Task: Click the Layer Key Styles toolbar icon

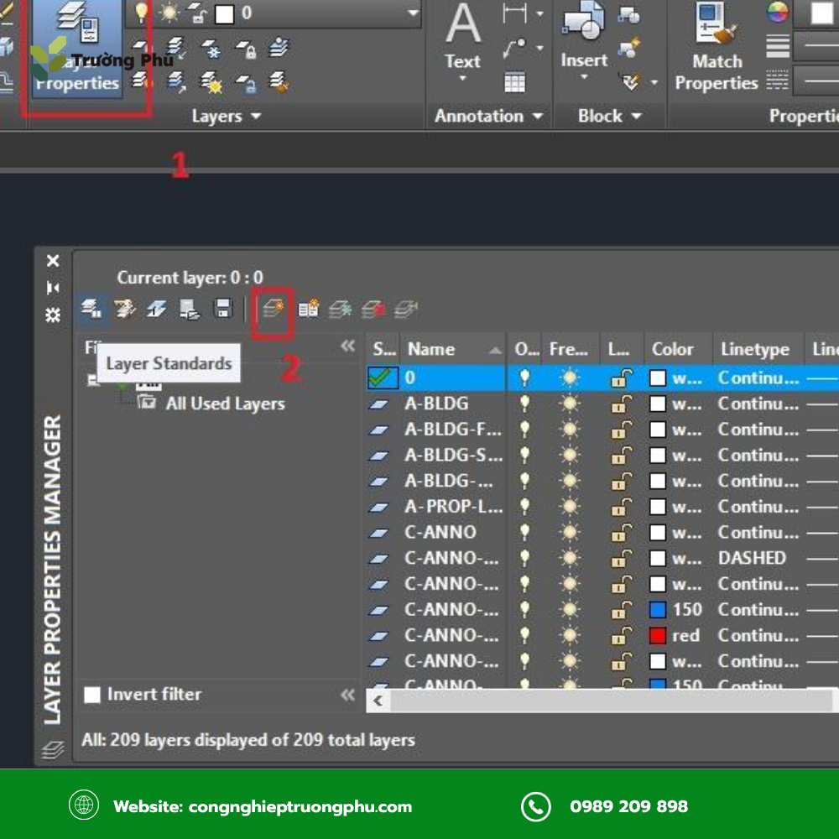Action: 157,310
